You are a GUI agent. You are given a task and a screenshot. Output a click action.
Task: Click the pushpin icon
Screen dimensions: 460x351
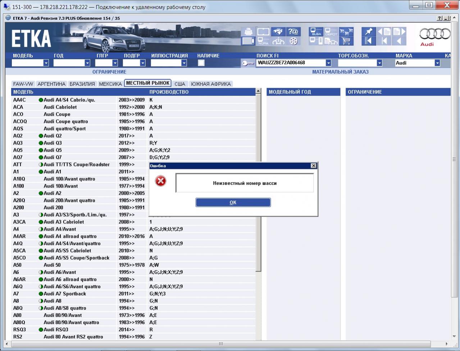click(x=368, y=32)
